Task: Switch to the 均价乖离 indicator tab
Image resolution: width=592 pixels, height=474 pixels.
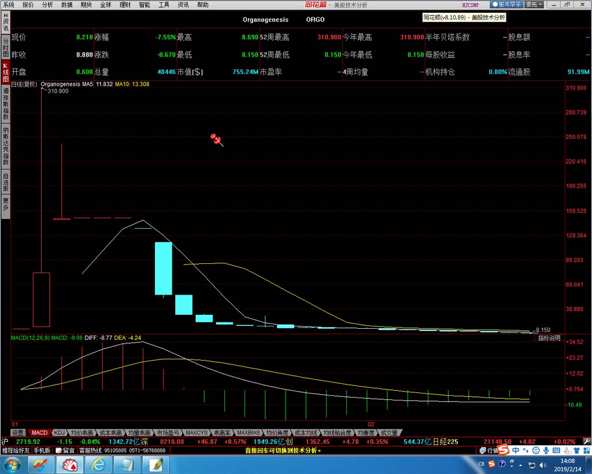Action: click(x=82, y=432)
